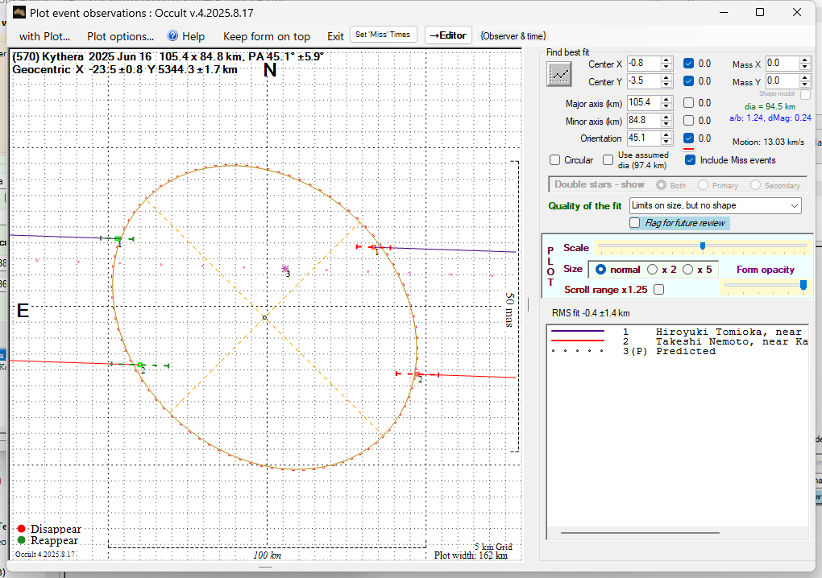The height and width of the screenshot is (578, 822).
Task: Open the Plot options... menu
Action: pos(120,36)
